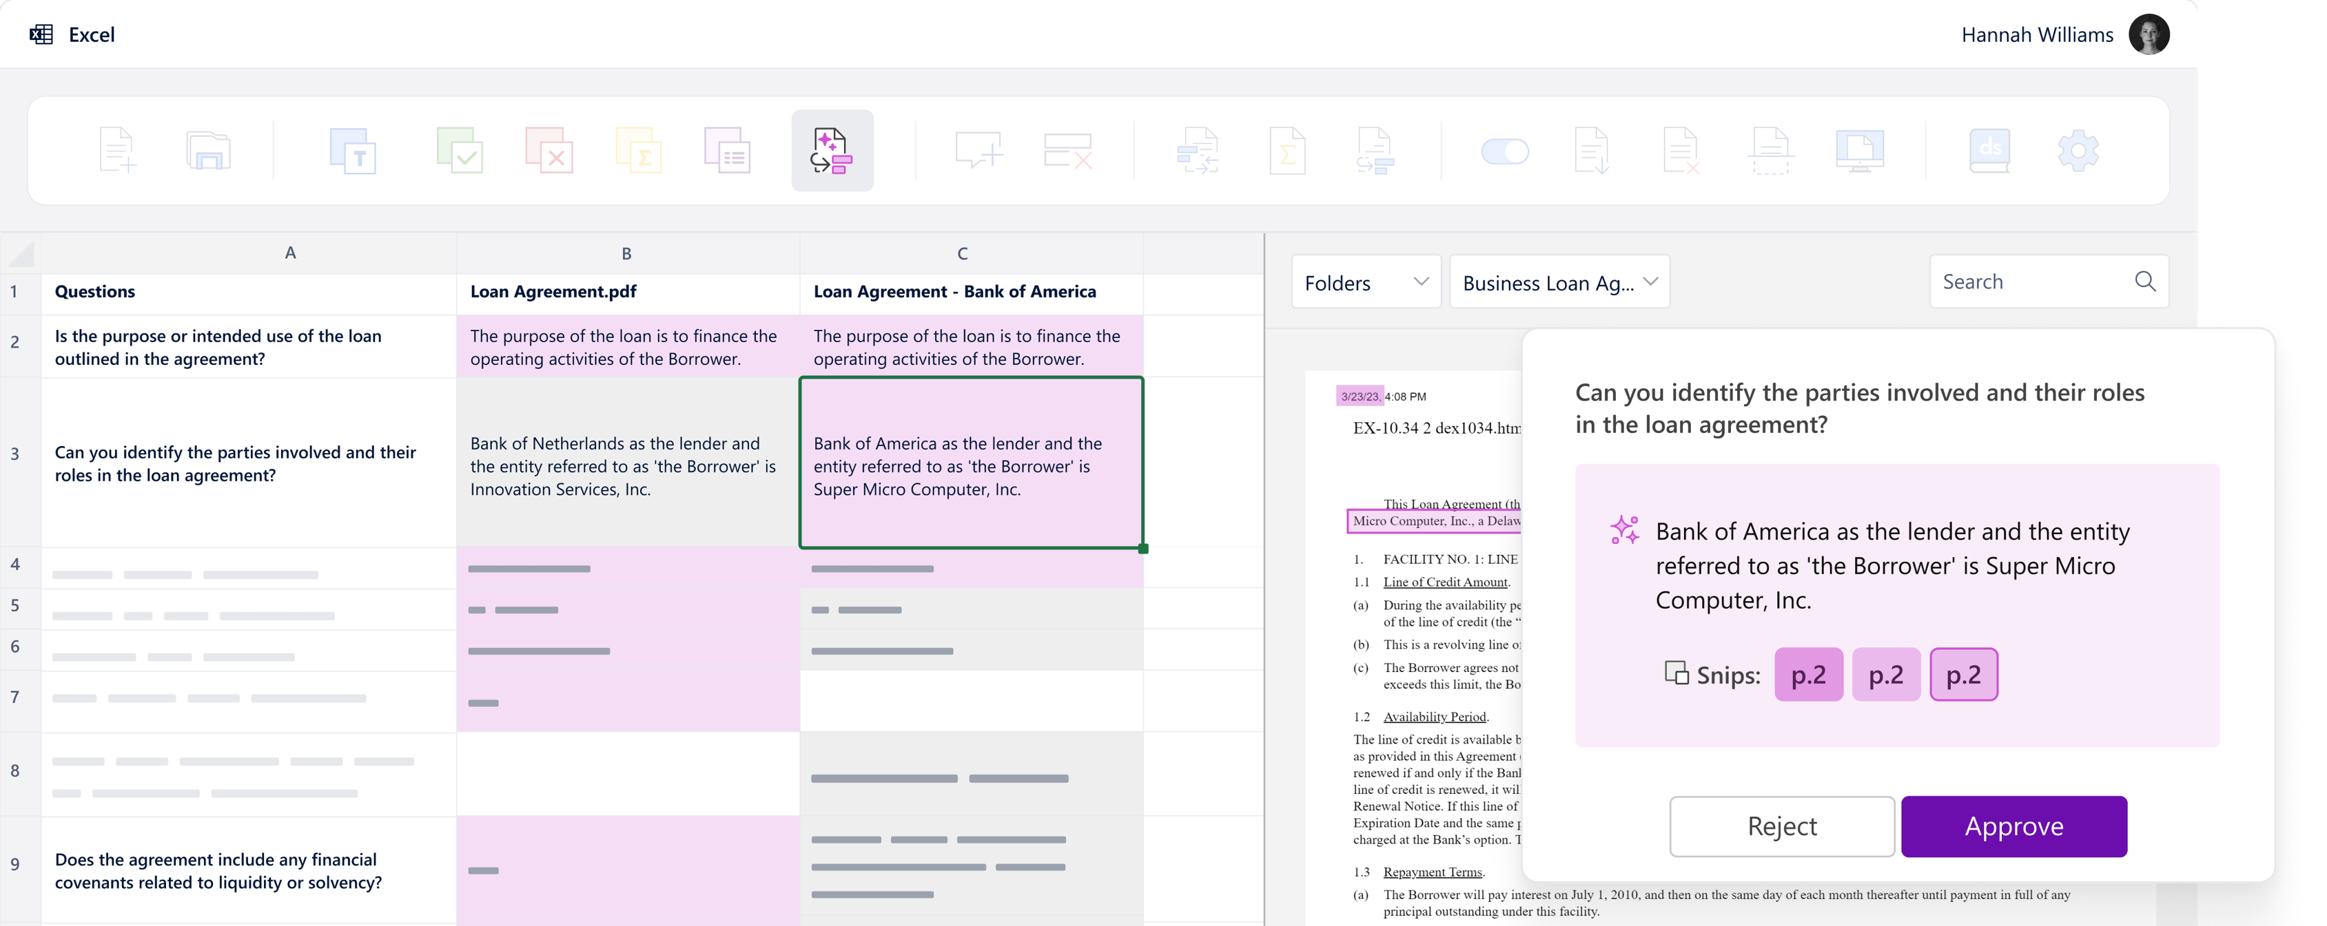
Task: Select the Bank of Netherlands cell
Action: 627,463
